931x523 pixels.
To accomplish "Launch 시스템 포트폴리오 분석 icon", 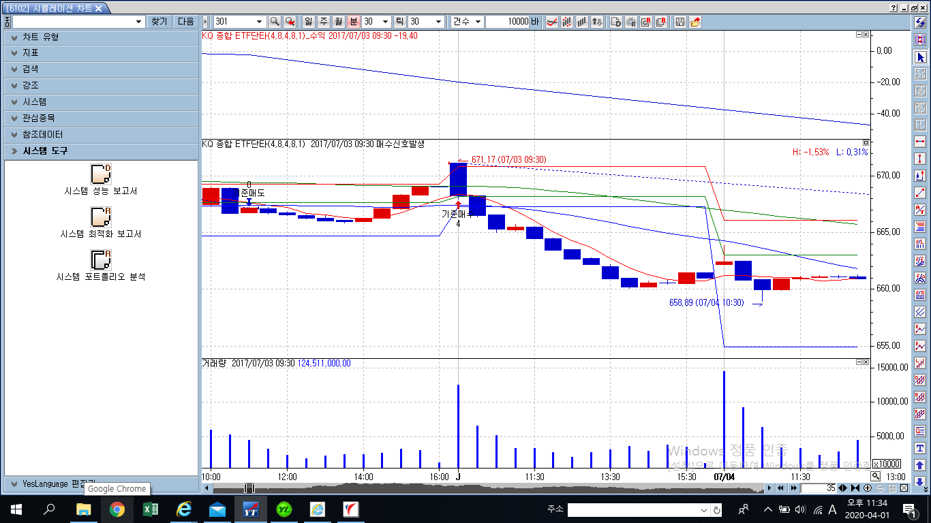I will [x=100, y=259].
